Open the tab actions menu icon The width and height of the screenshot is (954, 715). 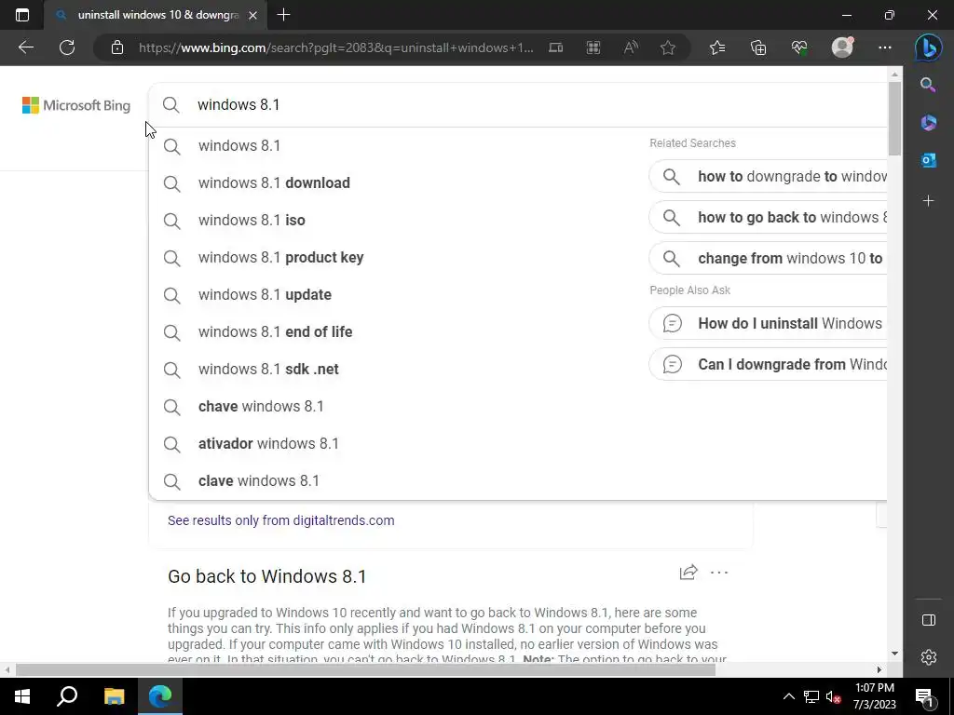coord(22,15)
